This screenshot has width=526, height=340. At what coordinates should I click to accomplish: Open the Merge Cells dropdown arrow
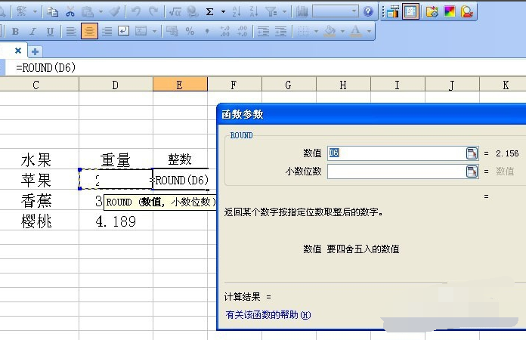pos(154,32)
